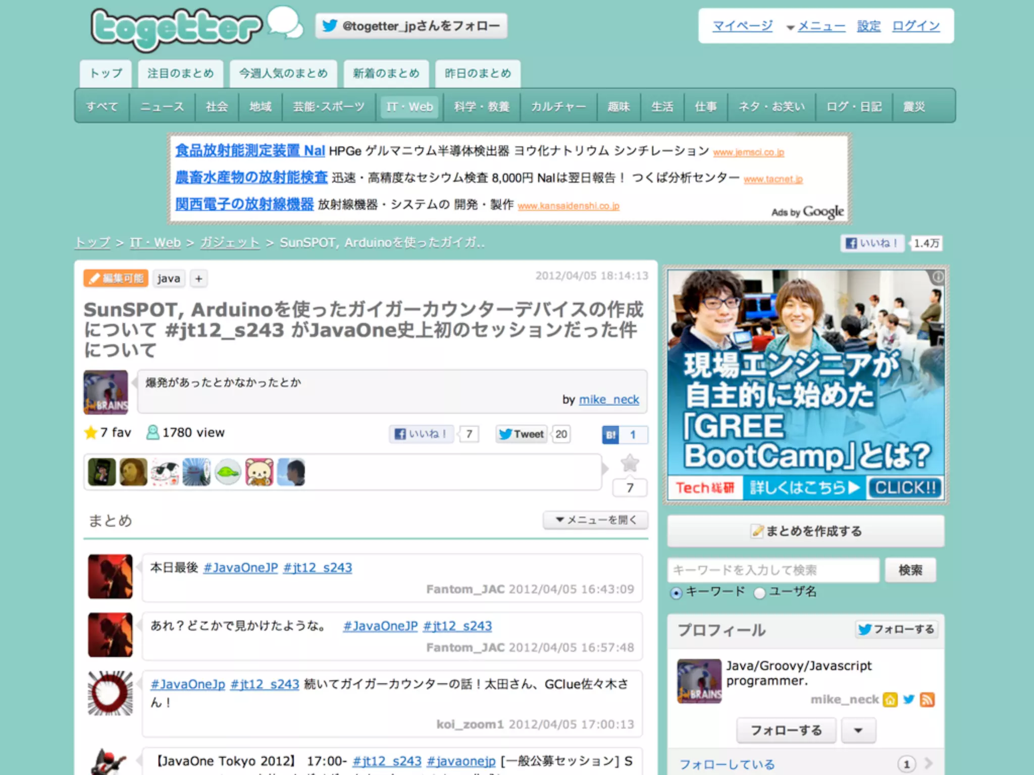The image size is (1034, 775).
Task: Open mike_neck's RSS feed icon
Action: [x=927, y=699]
